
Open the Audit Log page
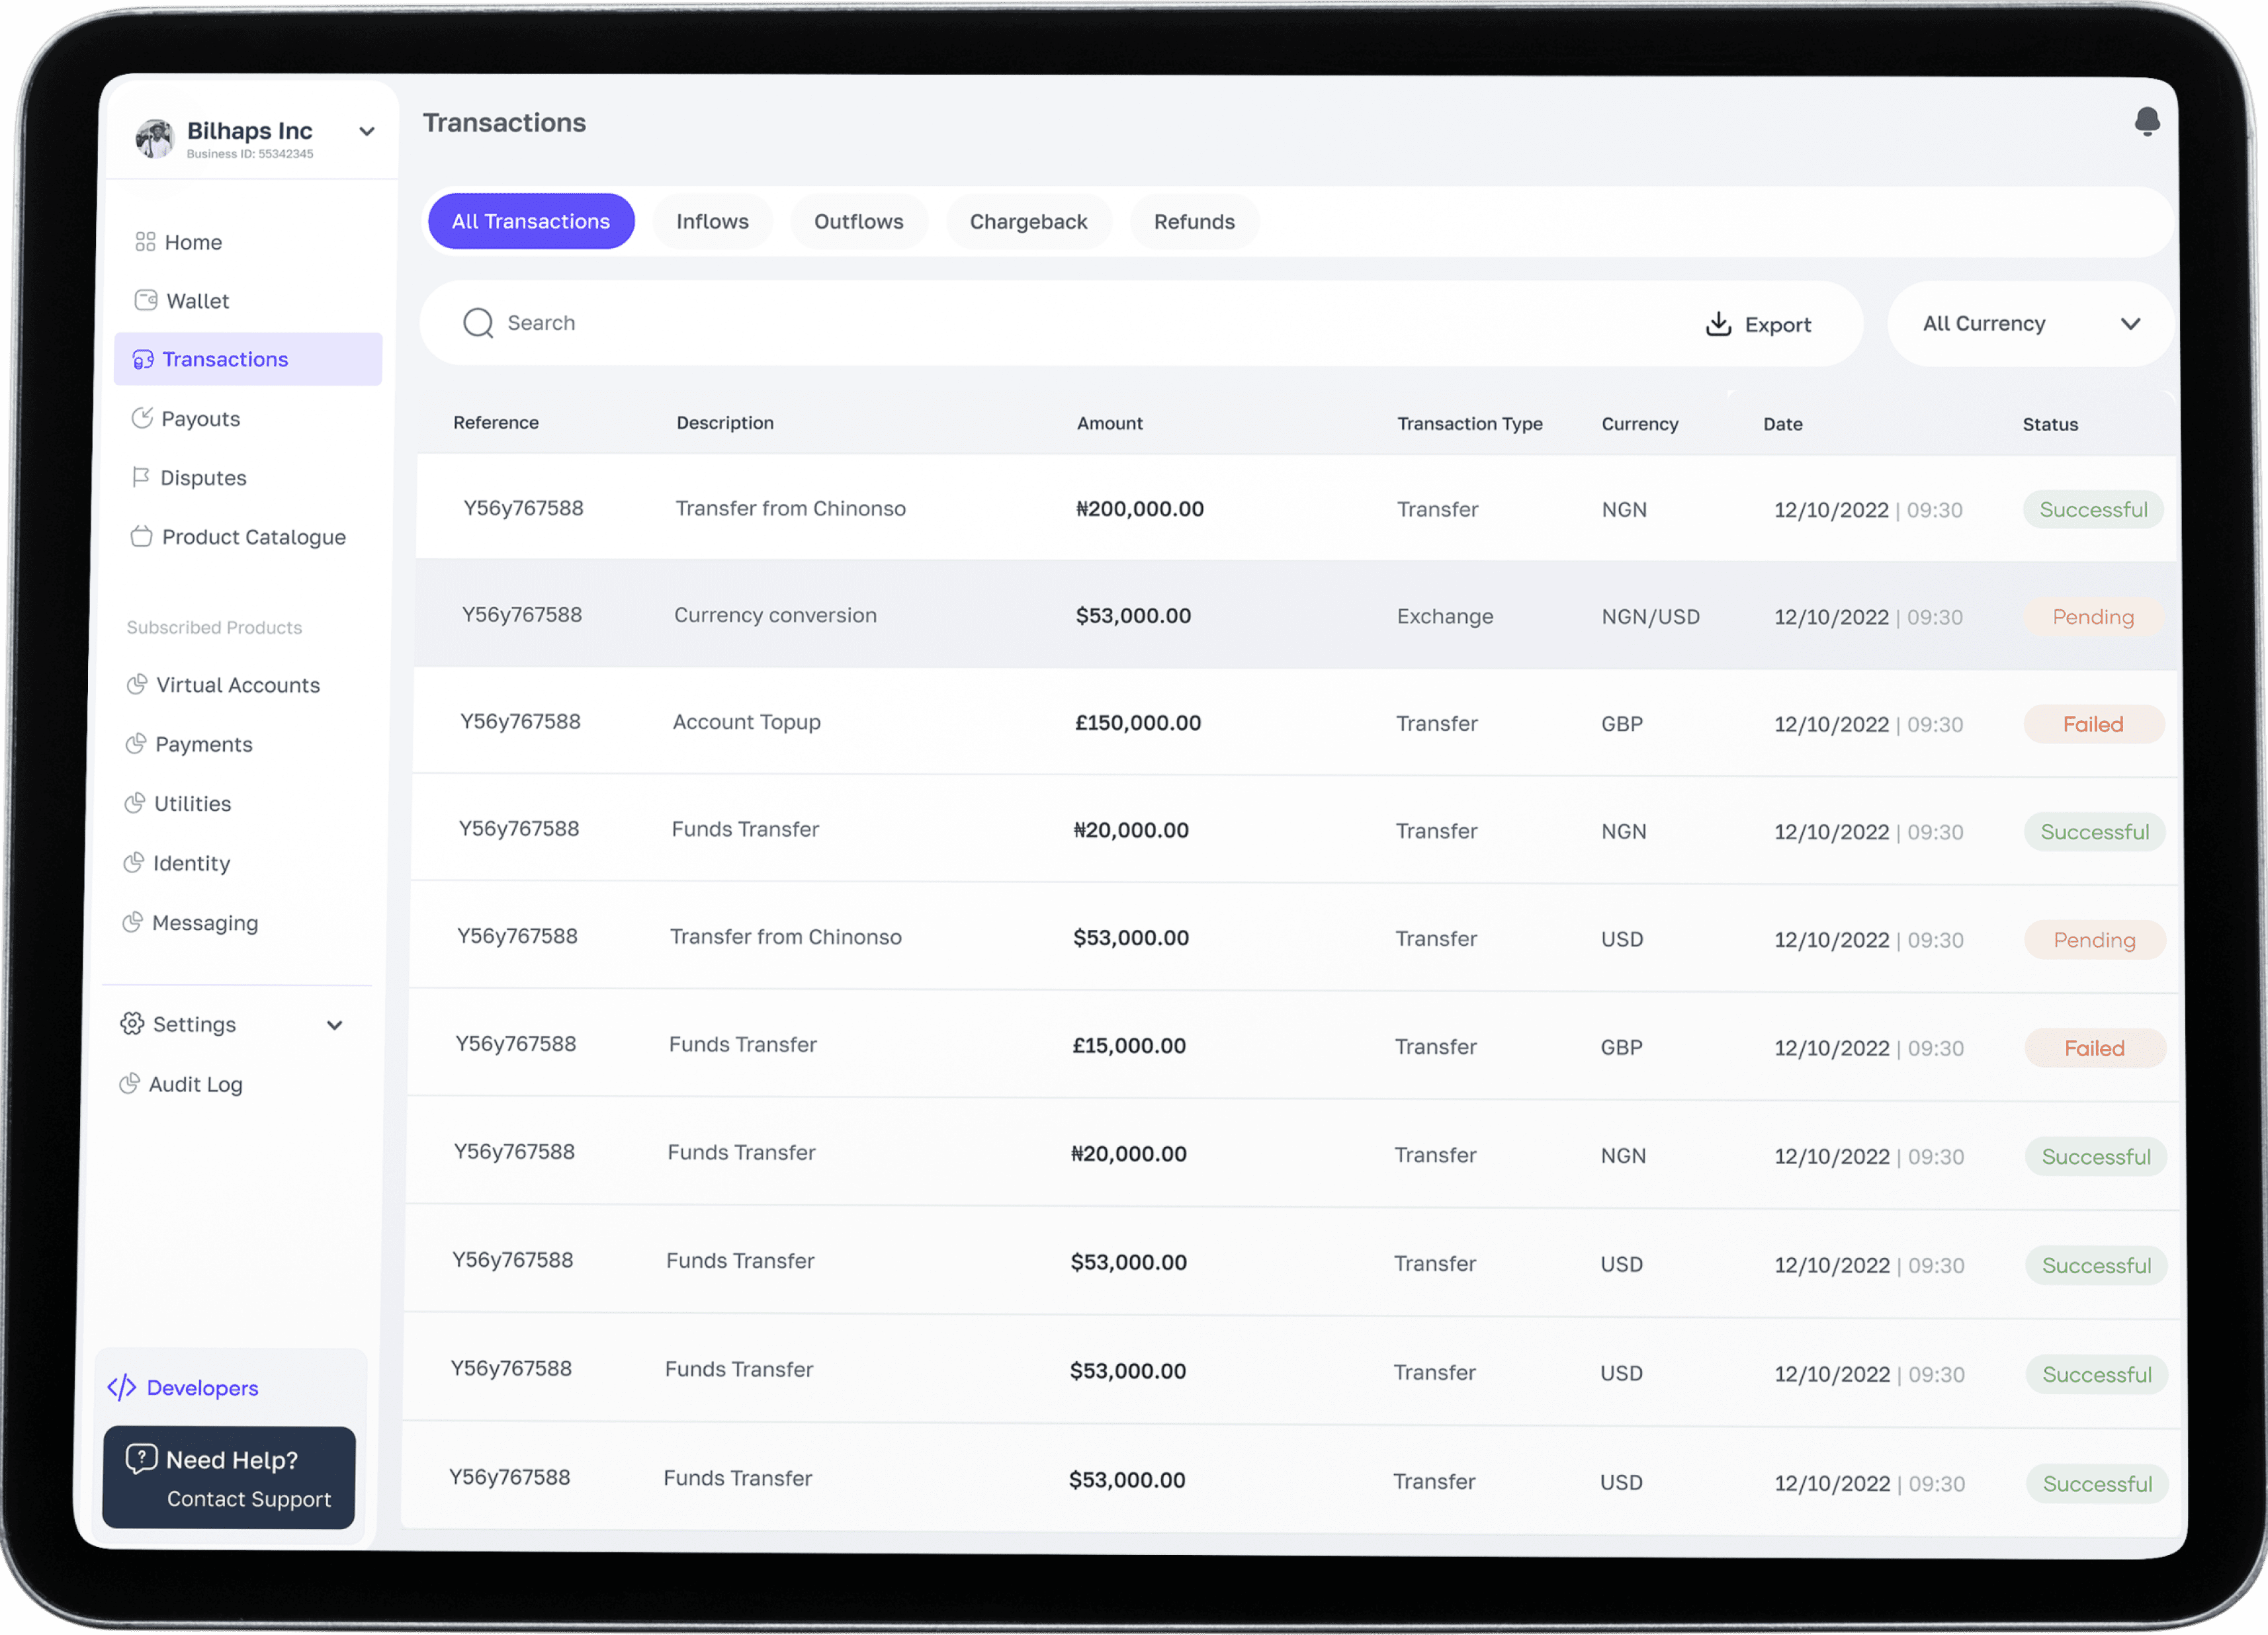(195, 1084)
